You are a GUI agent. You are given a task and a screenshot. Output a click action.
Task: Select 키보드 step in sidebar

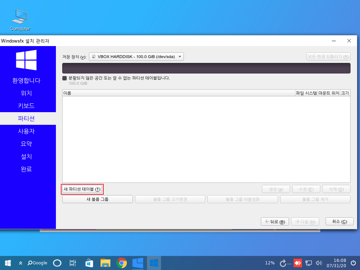pyautogui.click(x=26, y=106)
